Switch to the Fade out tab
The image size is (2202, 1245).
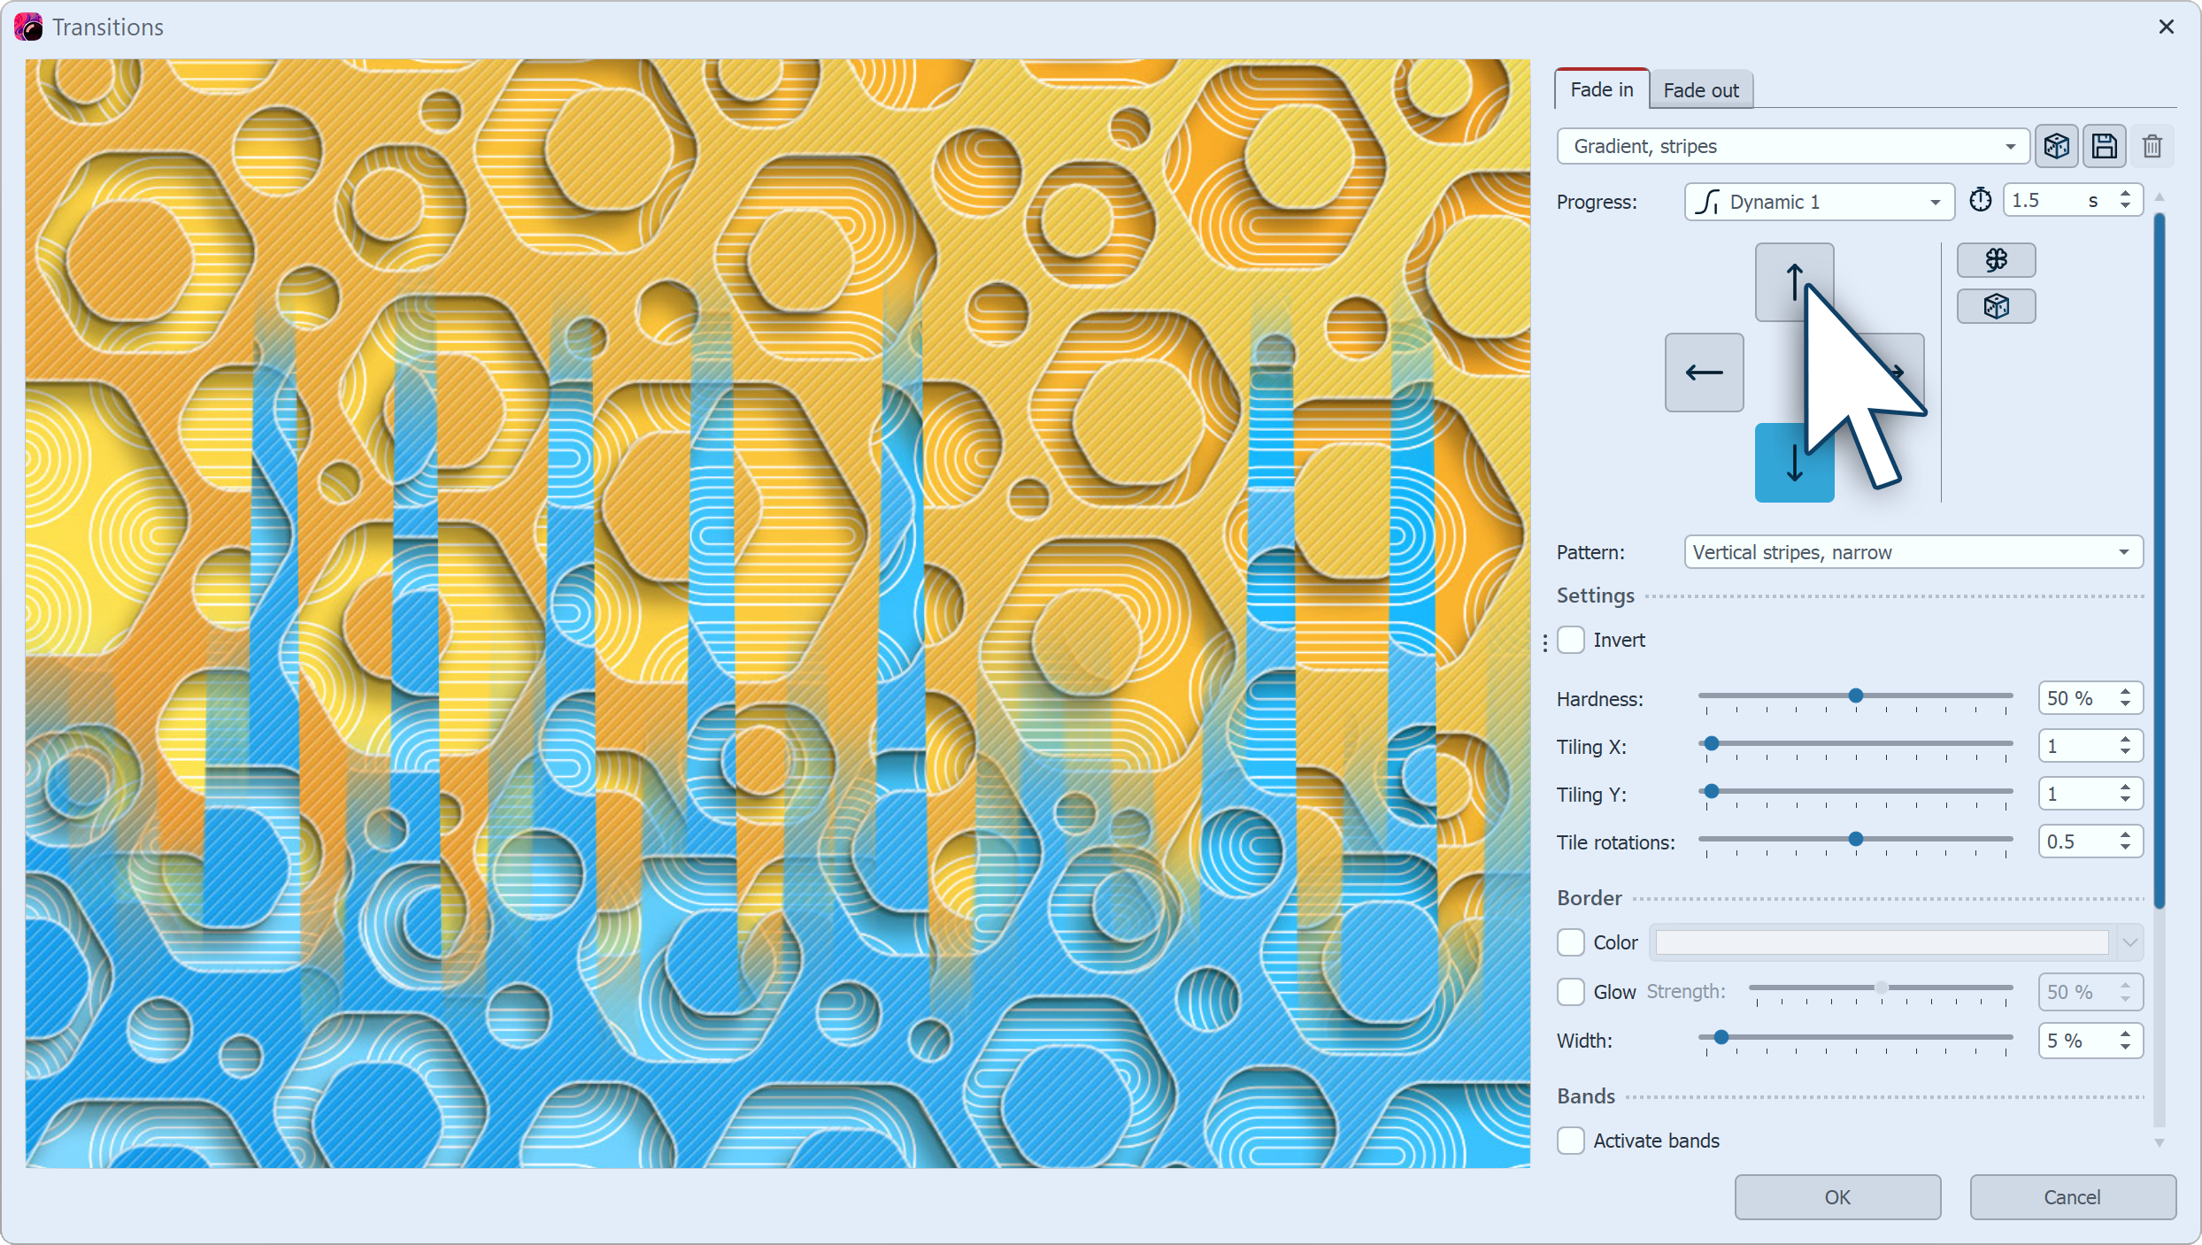pyautogui.click(x=1700, y=90)
